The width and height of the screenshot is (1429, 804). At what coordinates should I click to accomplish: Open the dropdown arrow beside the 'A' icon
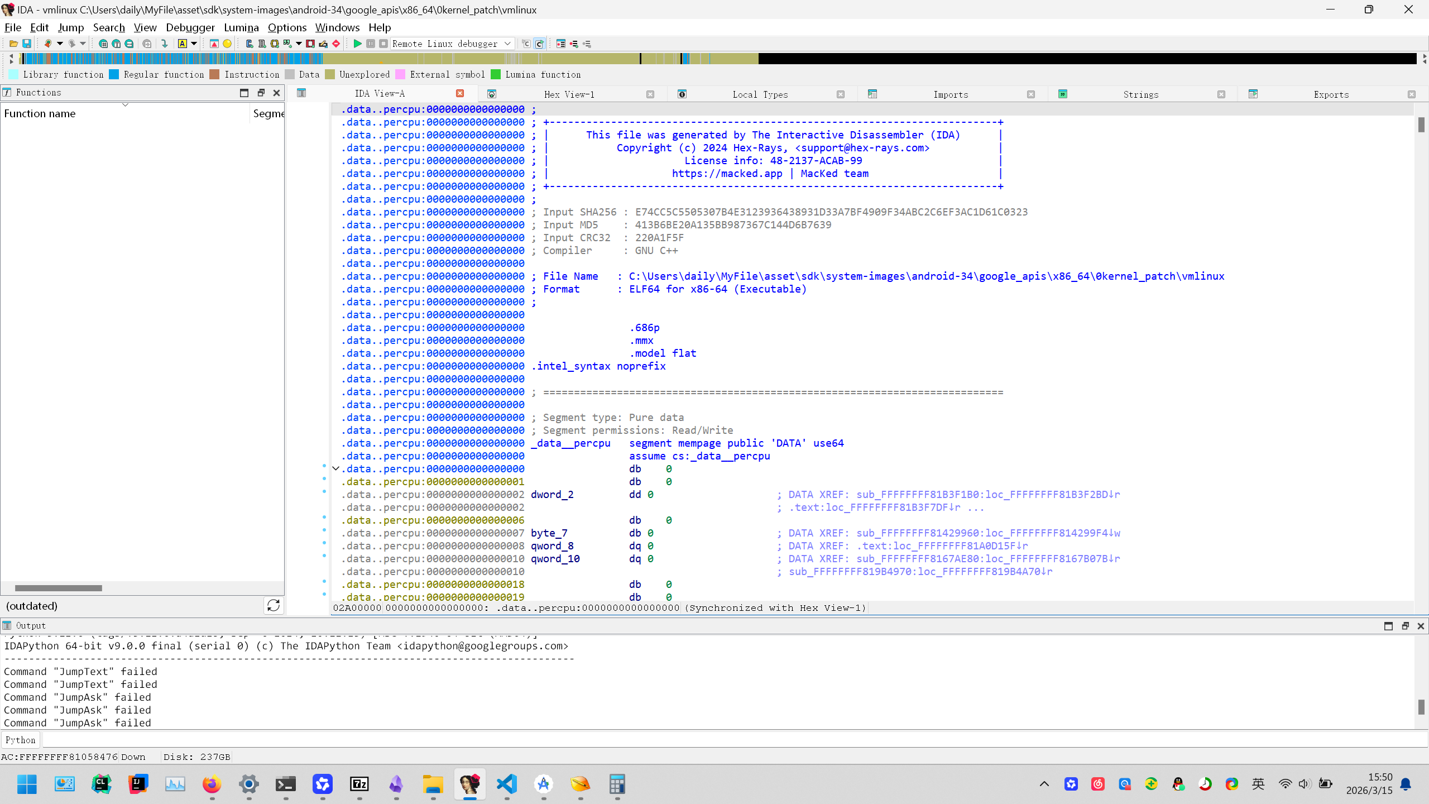point(194,44)
